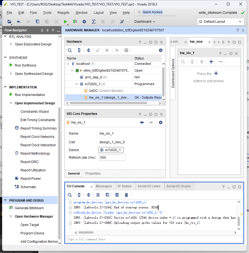Click Hardware Manager help question mark
This screenshot has width=249, height=253.
click(238, 30)
